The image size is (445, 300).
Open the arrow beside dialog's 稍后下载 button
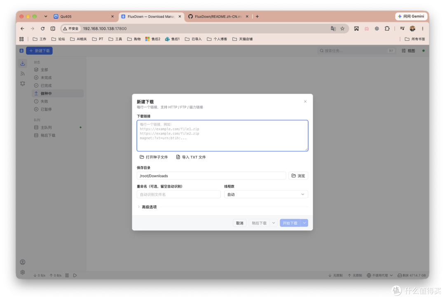pyautogui.click(x=274, y=223)
